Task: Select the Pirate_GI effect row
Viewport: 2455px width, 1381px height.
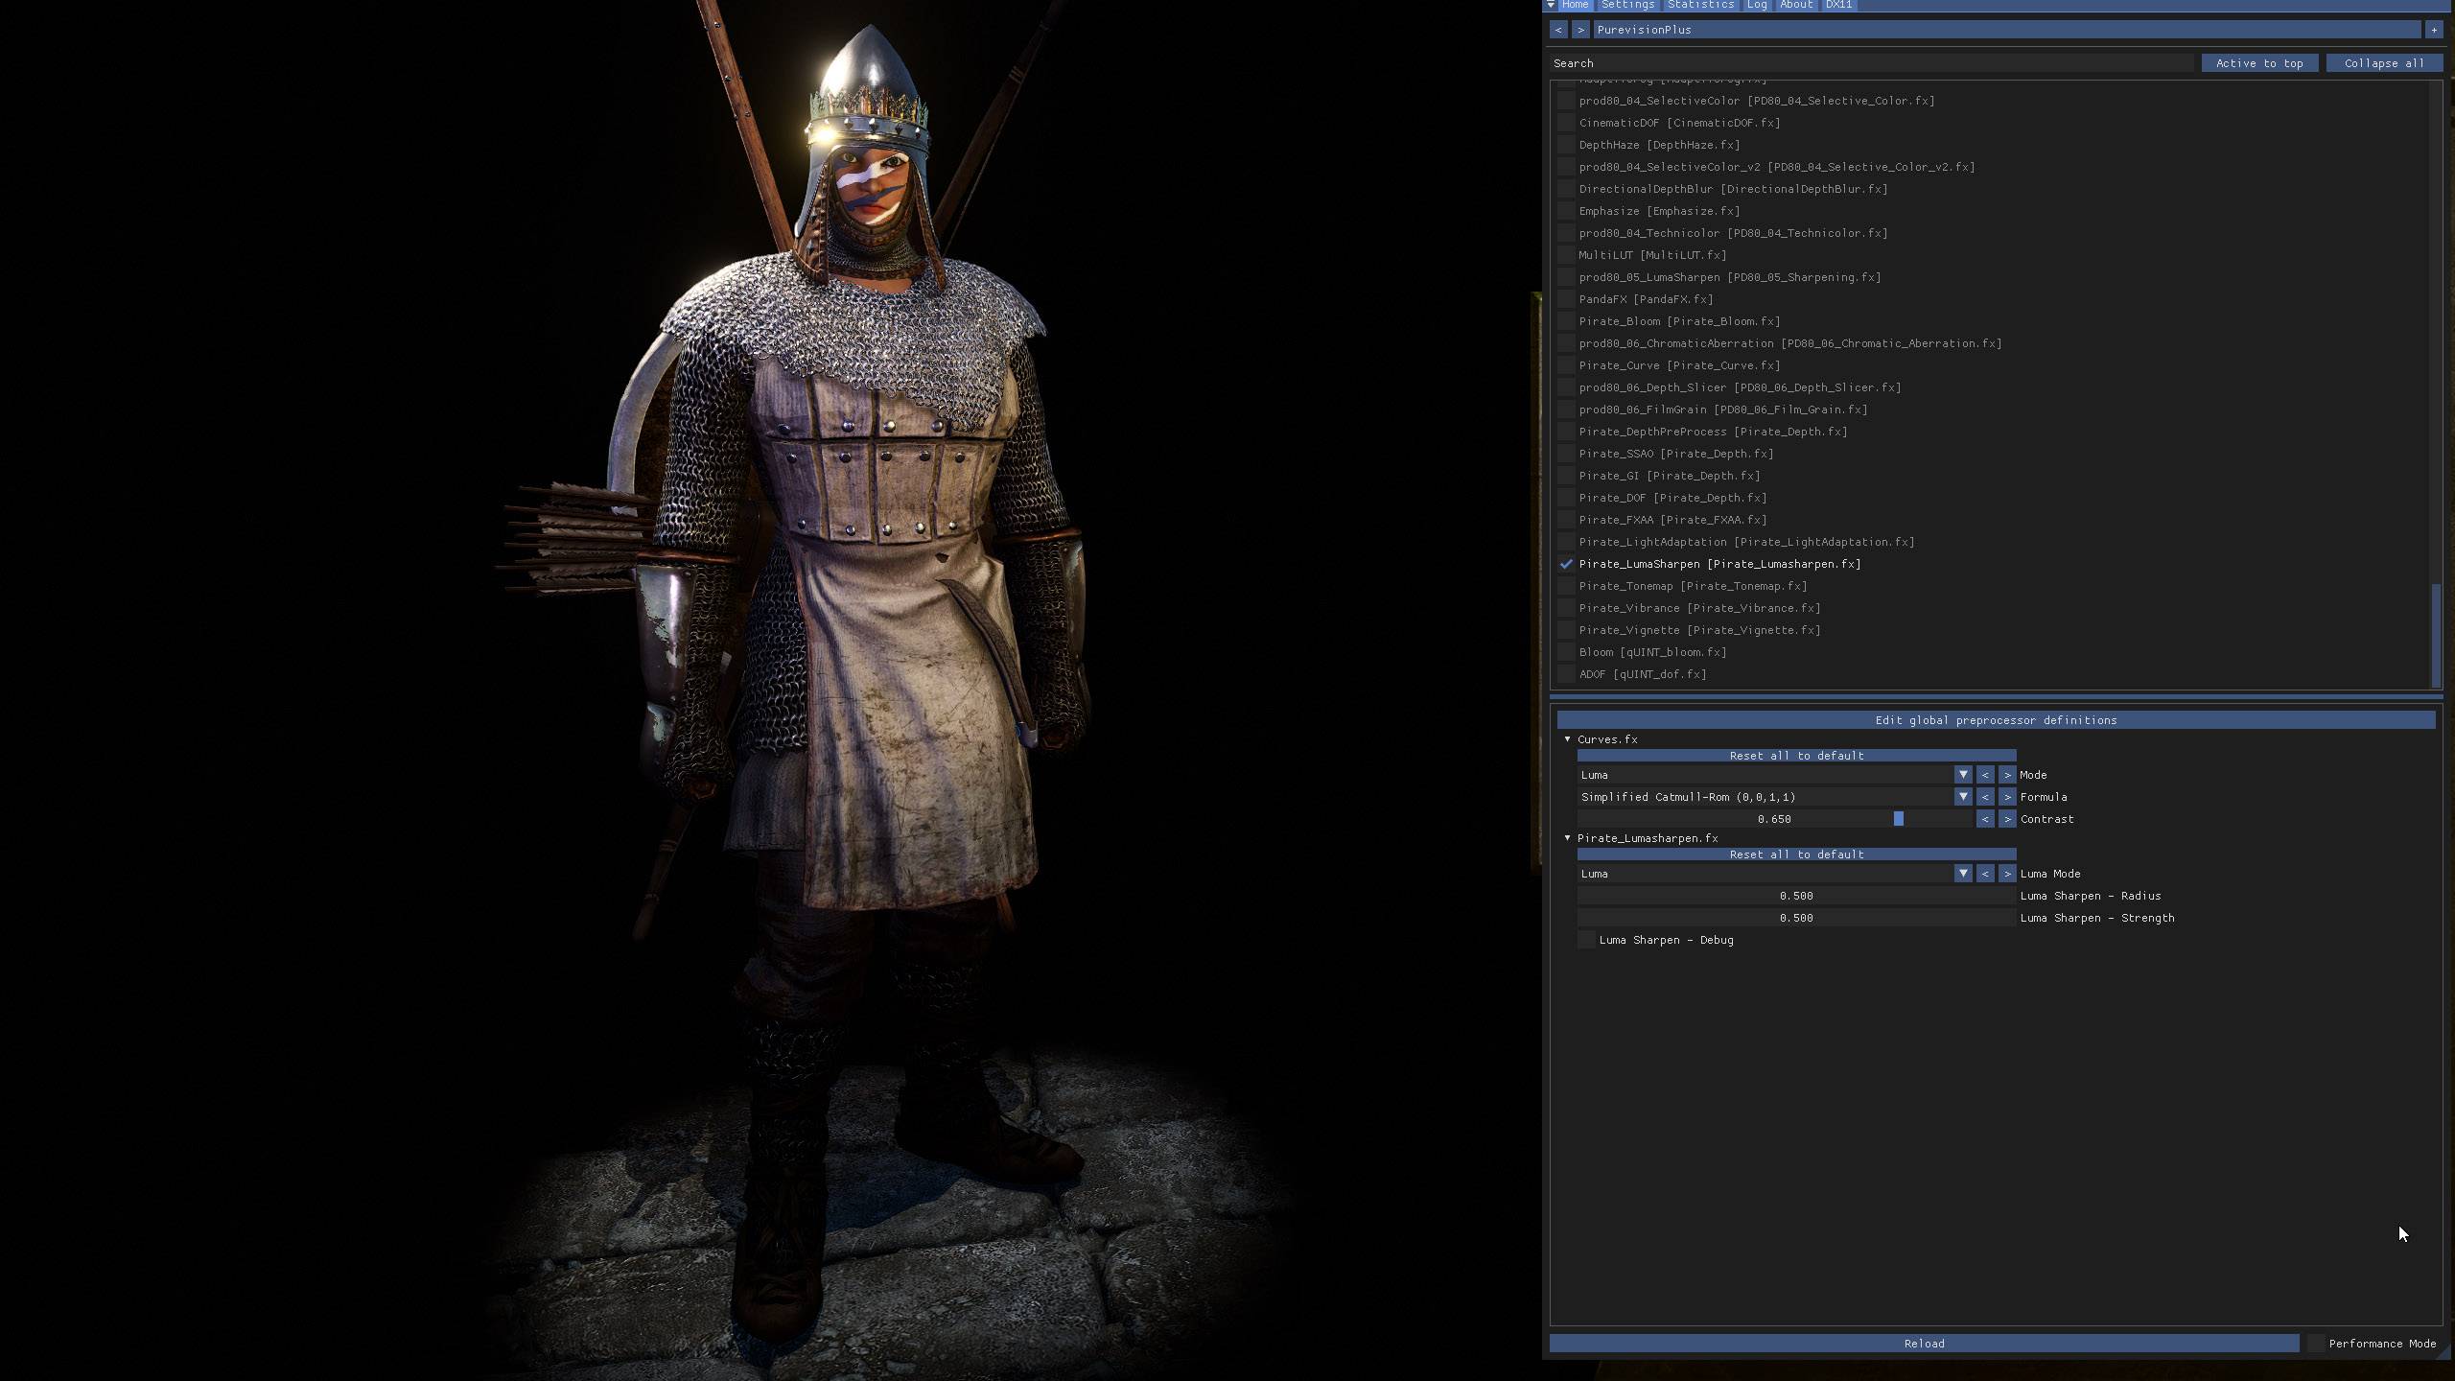Action: pos(1669,476)
